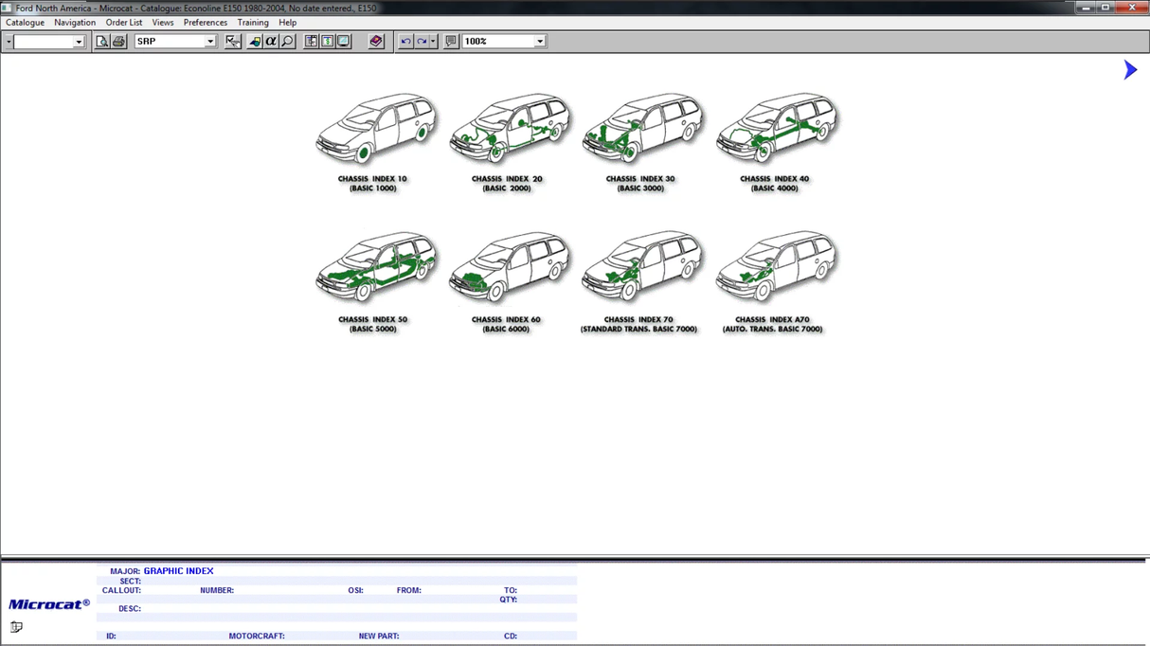Viewport: 1150px width, 646px height.
Task: Open the Order List menu
Action: coord(123,23)
